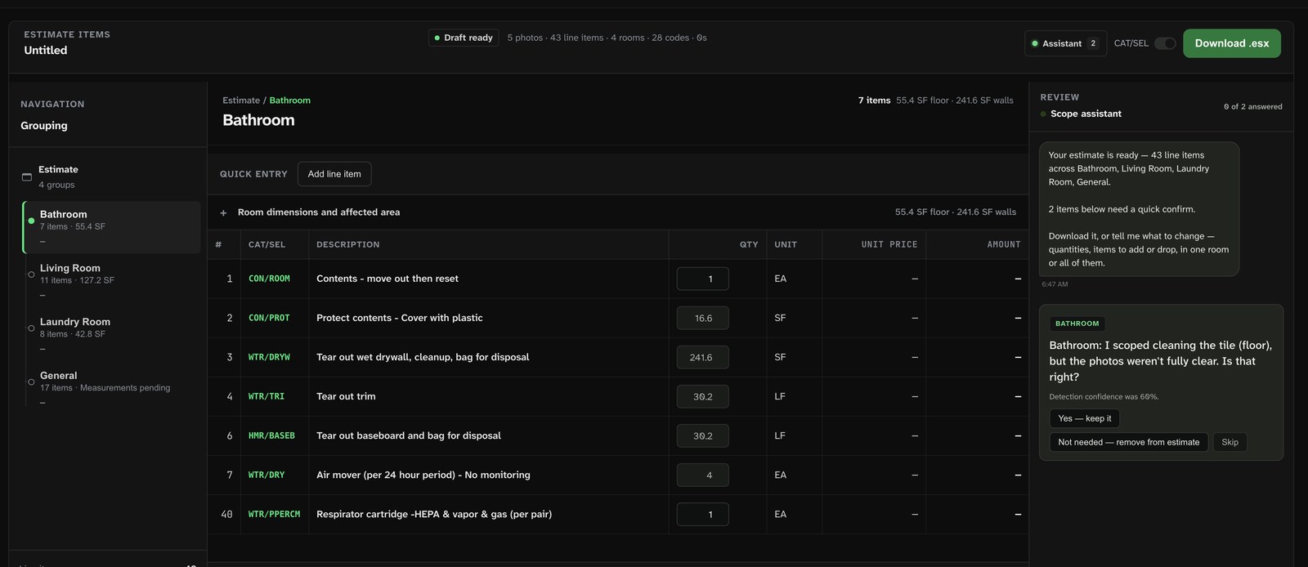1308x567 pixels.
Task: Click the Grouping navigation heading
Action: point(44,126)
